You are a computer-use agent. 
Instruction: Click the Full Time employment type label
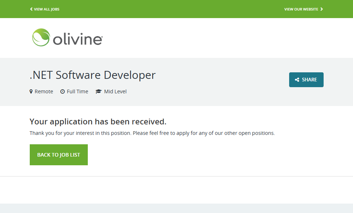point(77,91)
